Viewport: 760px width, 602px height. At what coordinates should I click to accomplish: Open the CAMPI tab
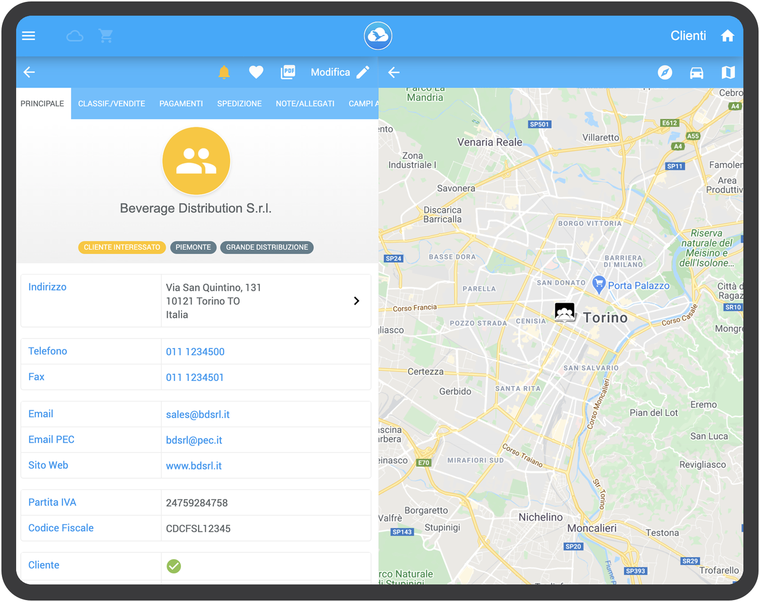[x=363, y=103]
